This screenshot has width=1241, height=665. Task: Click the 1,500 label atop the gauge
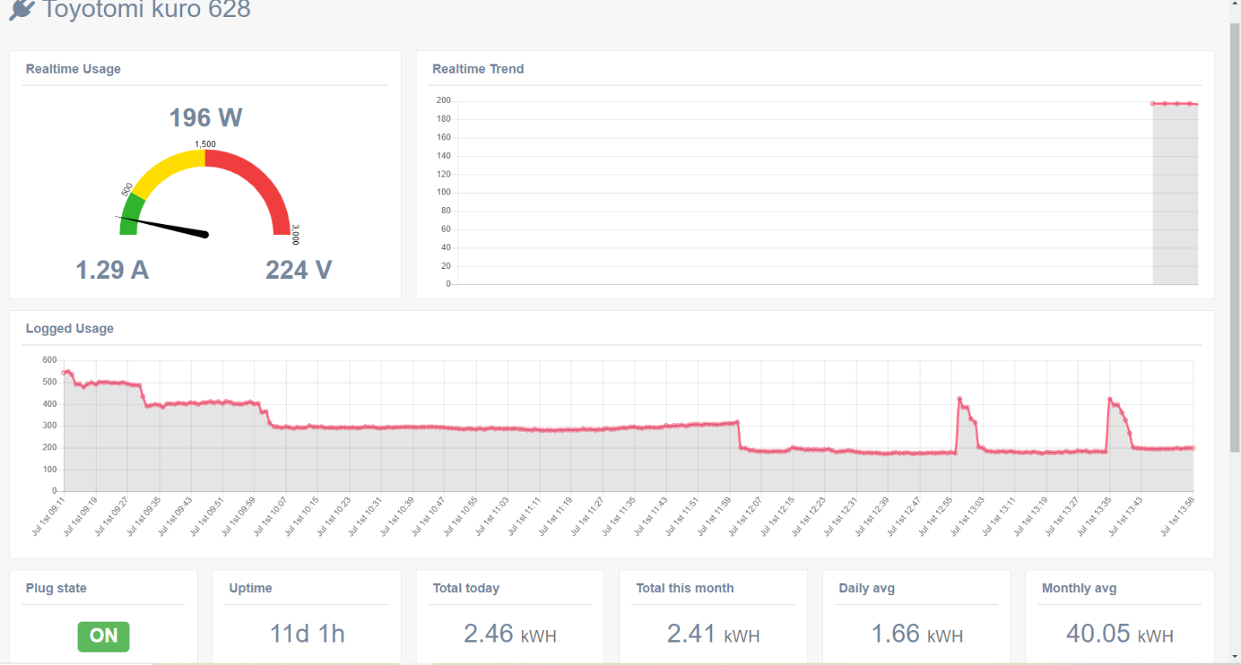coord(205,144)
